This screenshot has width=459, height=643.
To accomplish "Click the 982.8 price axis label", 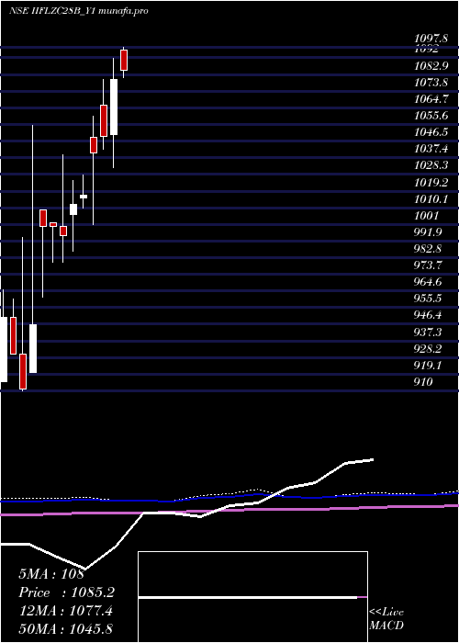I will coord(428,249).
